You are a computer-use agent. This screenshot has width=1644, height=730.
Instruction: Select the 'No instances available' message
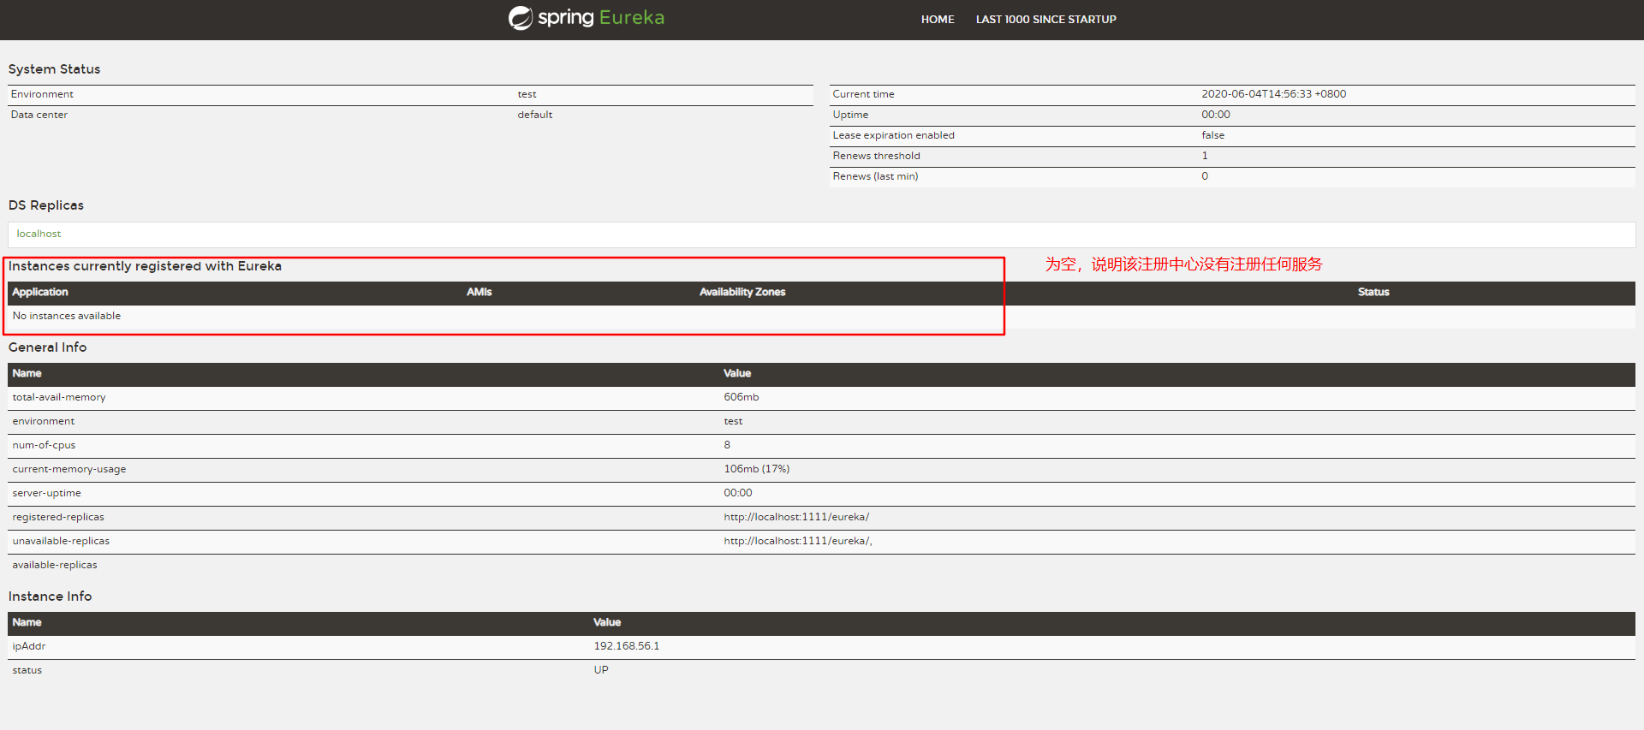click(x=67, y=316)
